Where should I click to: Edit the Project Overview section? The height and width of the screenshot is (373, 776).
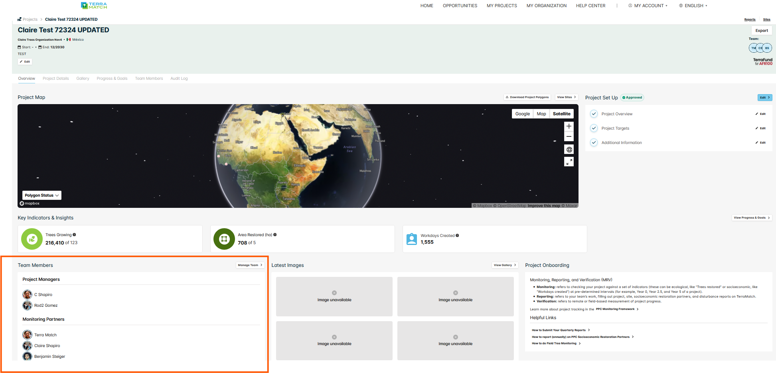pyautogui.click(x=760, y=114)
